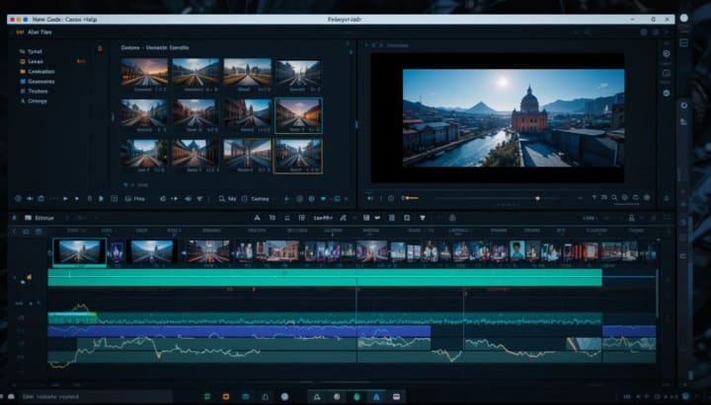Click the Ettorue tab above the timeline
This screenshot has height=405, width=711.
(x=39, y=218)
